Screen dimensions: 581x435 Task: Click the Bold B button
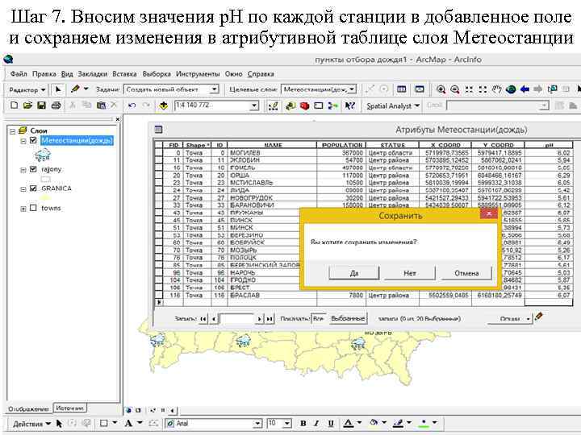click(303, 423)
